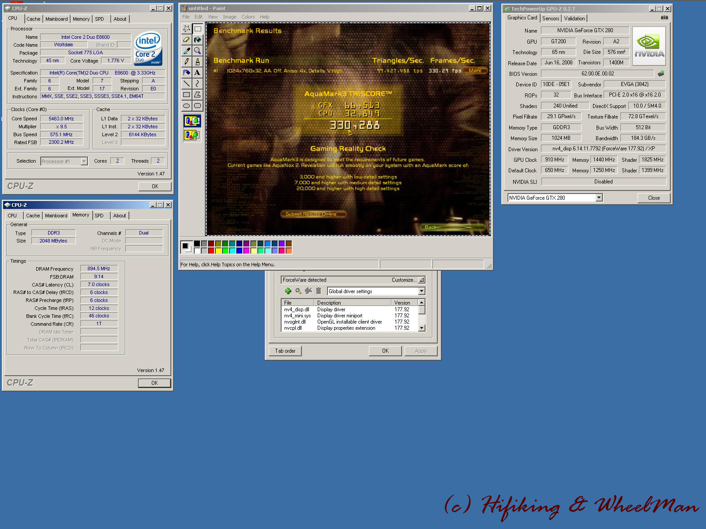706x529 pixels.
Task: Click the Graphics Card tab in GPU-Z
Action: 522,18
